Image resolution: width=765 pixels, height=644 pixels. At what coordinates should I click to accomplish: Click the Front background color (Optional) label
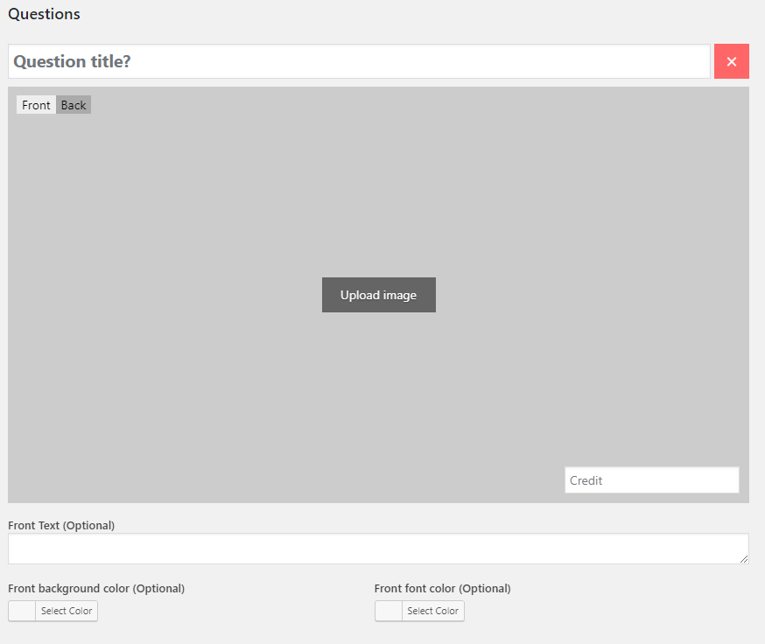(96, 588)
